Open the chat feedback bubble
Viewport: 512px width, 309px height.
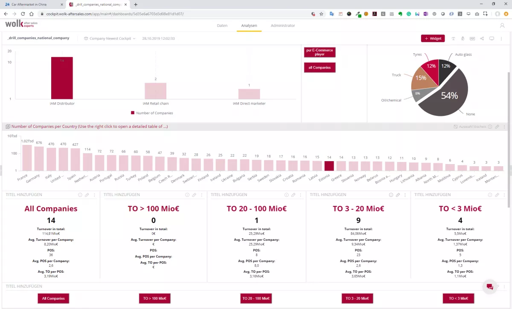(x=489, y=287)
